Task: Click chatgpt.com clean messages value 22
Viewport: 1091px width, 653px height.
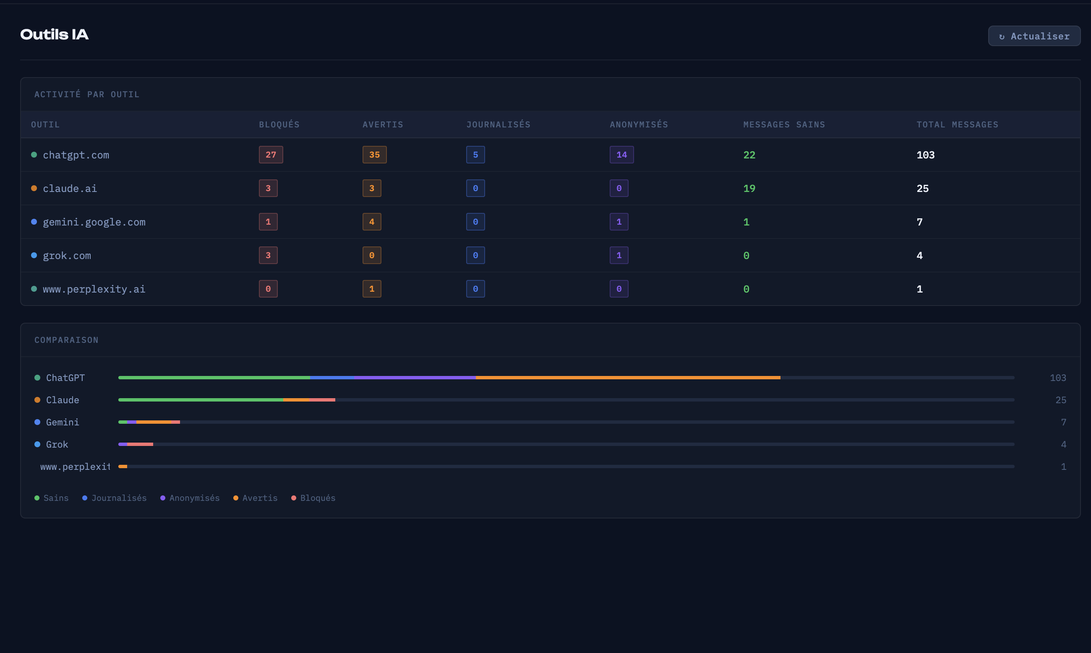Action: point(749,155)
